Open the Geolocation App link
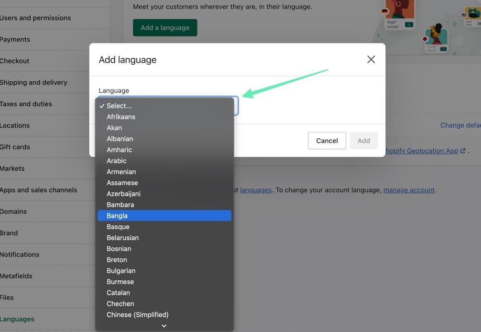The height and width of the screenshot is (332, 481). [422, 151]
